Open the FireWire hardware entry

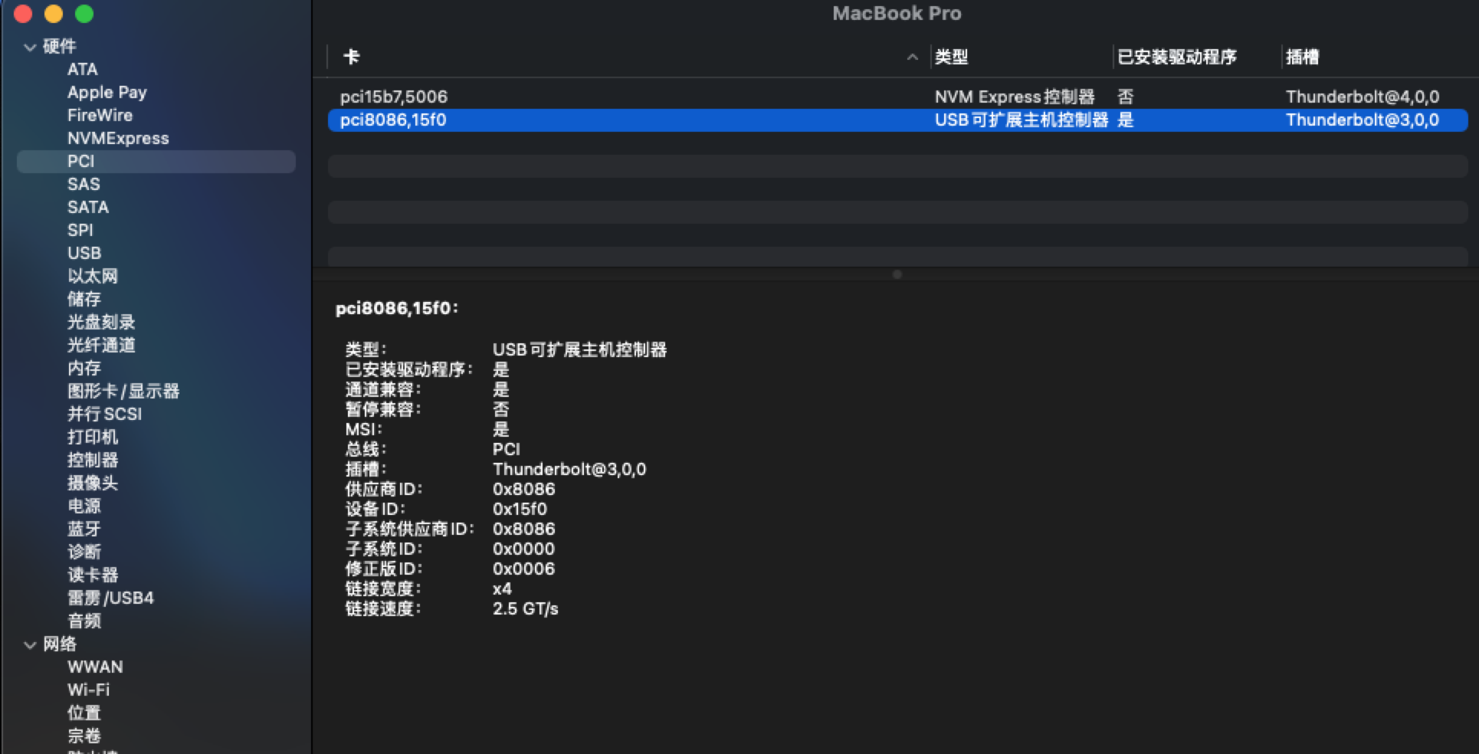(100, 115)
